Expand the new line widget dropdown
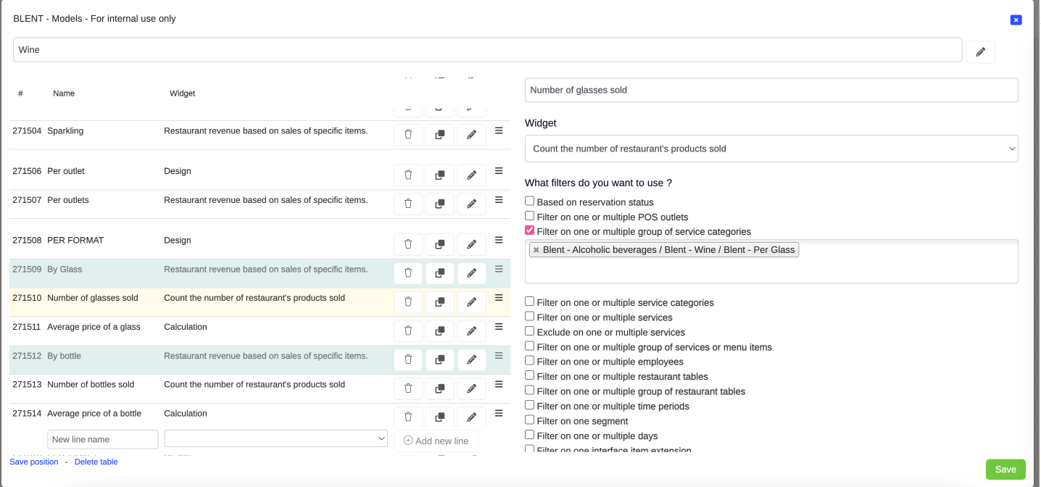The image size is (1041, 487). 276,439
